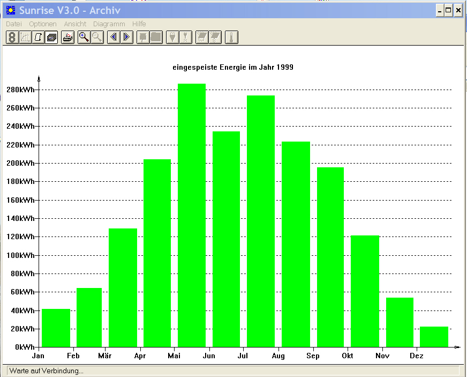Go to previous period with left arrow
Image resolution: width=467 pixels, height=377 pixels.
pyautogui.click(x=114, y=38)
